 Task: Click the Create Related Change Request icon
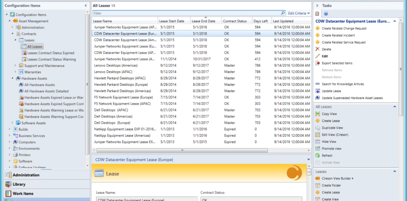[x=317, y=28]
